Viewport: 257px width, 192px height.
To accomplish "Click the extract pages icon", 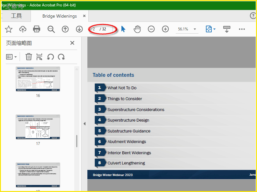I will (39, 57).
